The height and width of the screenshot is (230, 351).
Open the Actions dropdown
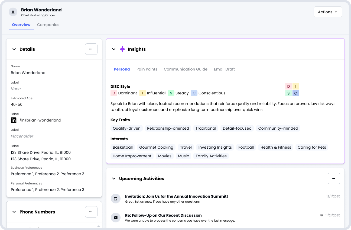click(328, 12)
